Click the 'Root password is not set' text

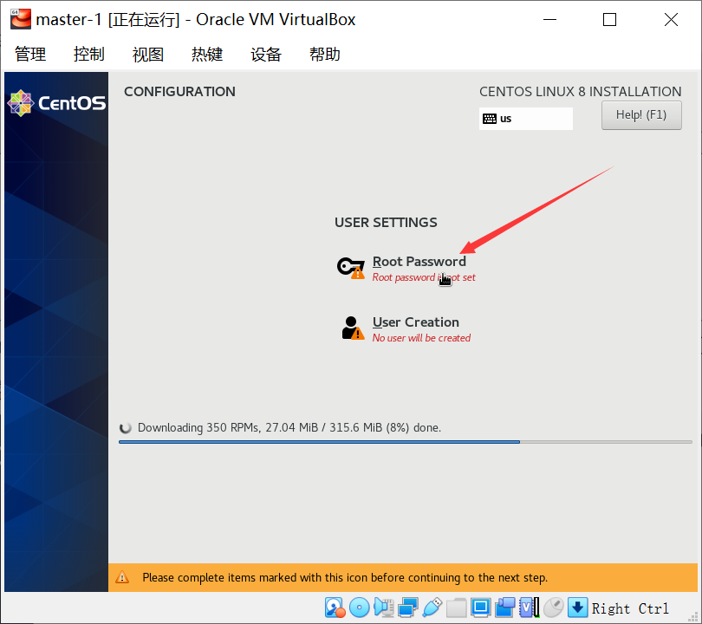[424, 277]
